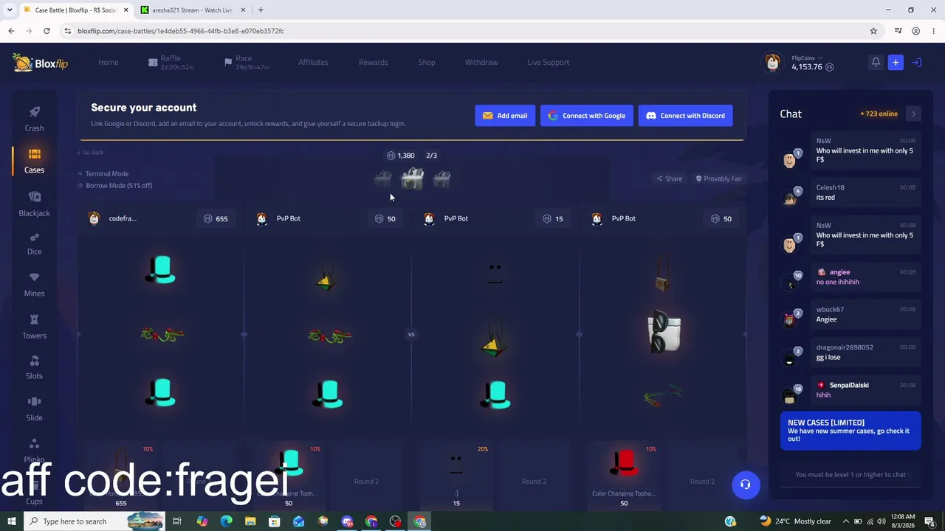Click the NEW CASES [LIMITED] banner
This screenshot has width=945, height=531.
tap(850, 431)
